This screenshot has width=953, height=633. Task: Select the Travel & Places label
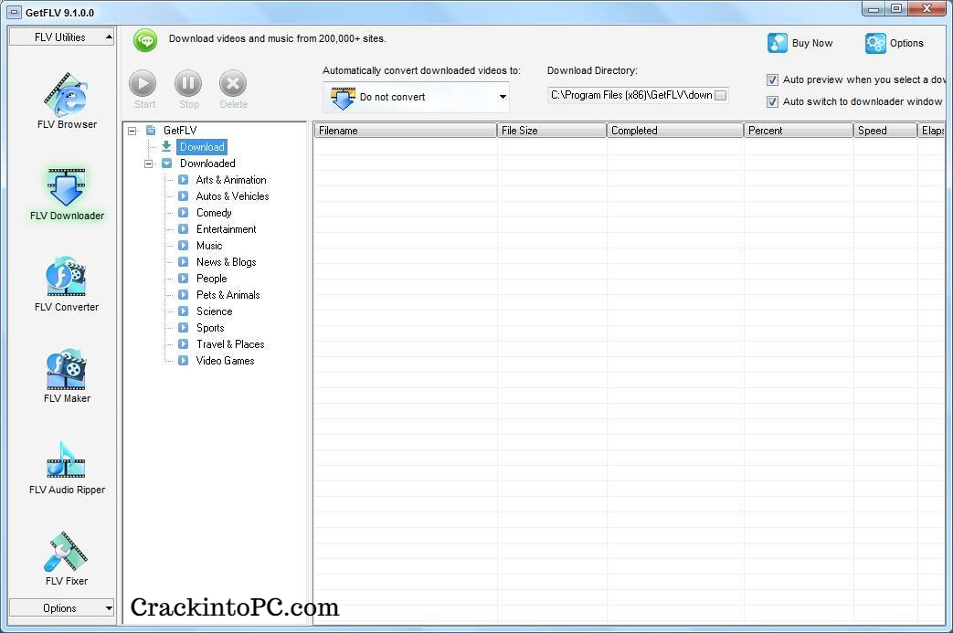(230, 343)
